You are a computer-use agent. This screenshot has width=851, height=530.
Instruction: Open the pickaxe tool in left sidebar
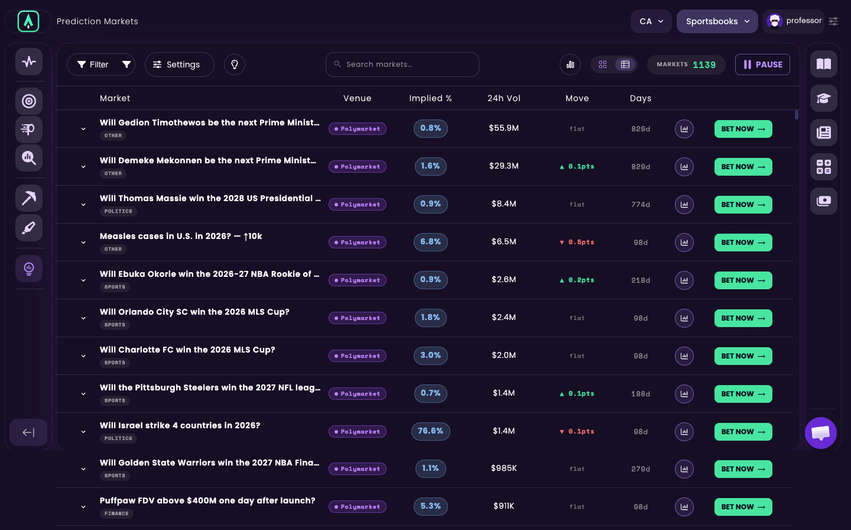(29, 198)
